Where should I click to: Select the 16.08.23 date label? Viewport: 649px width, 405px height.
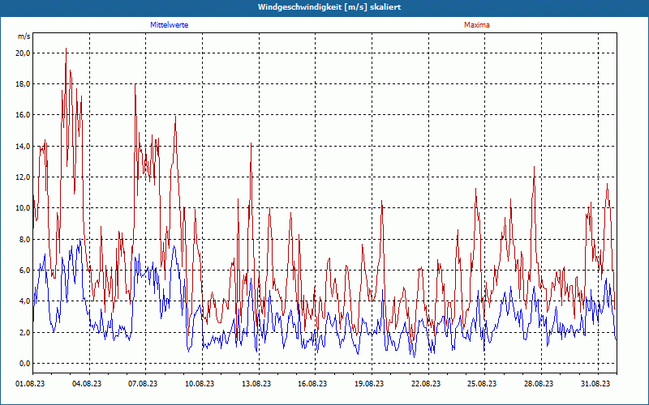pos(312,383)
